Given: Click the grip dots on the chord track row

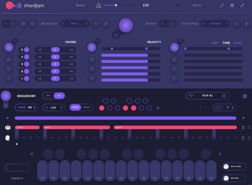Looking at the screenshot, I should point(243,127).
